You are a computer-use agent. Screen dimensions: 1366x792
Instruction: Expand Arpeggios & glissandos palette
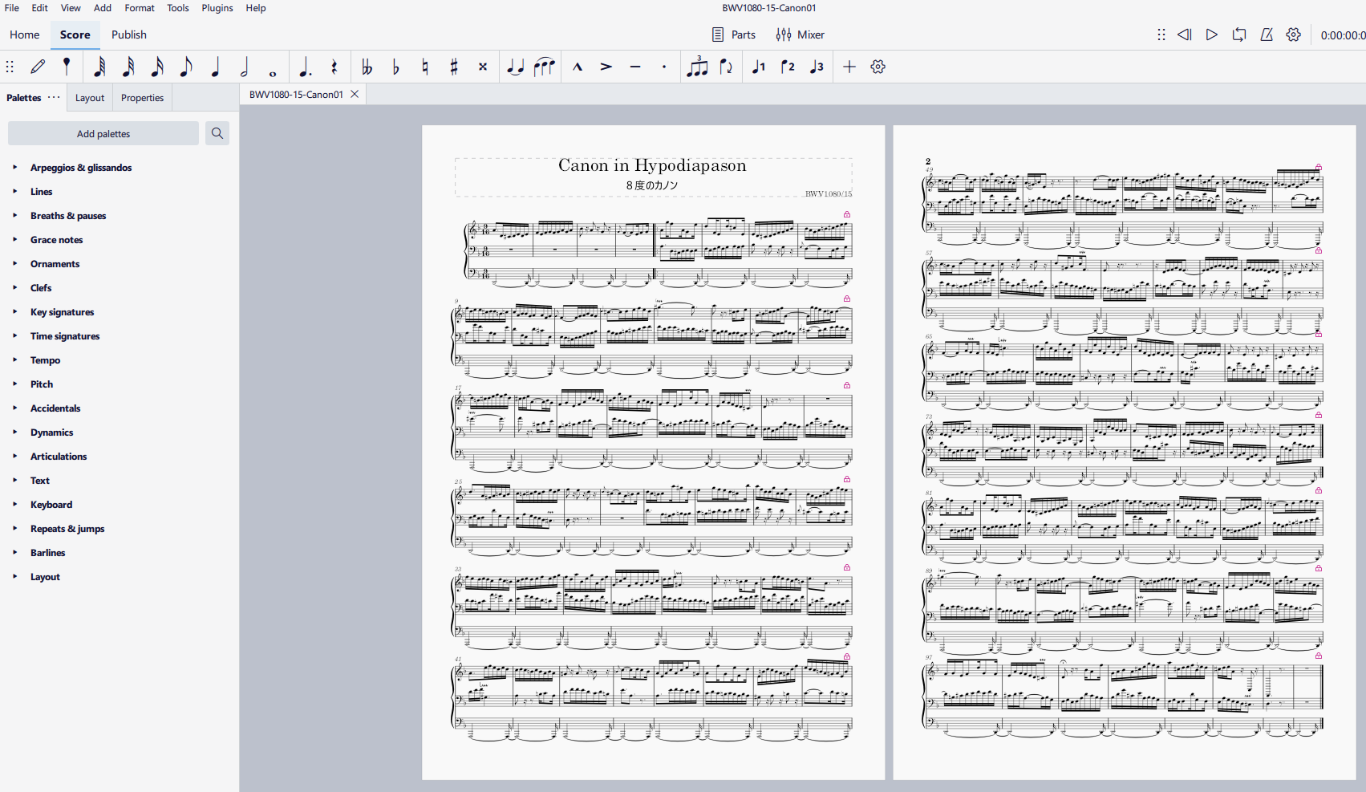[14, 167]
